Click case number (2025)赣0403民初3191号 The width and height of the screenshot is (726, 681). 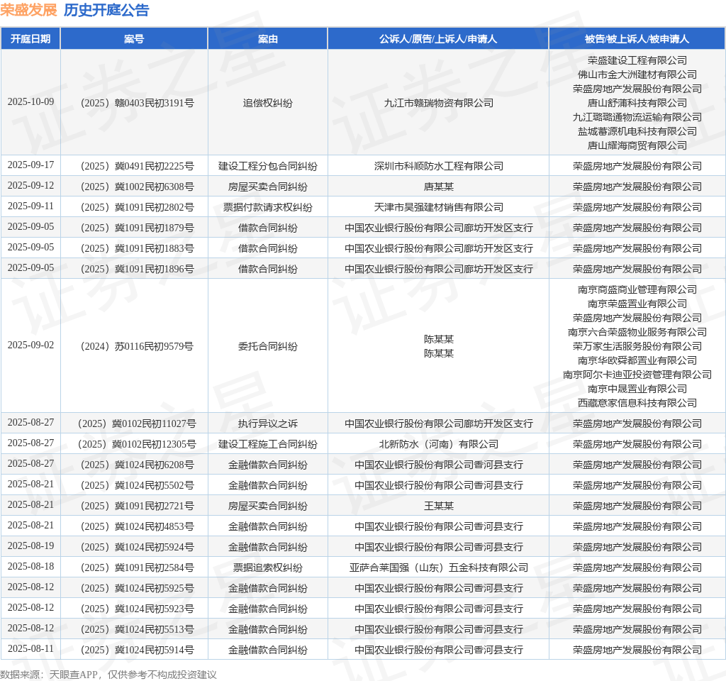coord(137,103)
